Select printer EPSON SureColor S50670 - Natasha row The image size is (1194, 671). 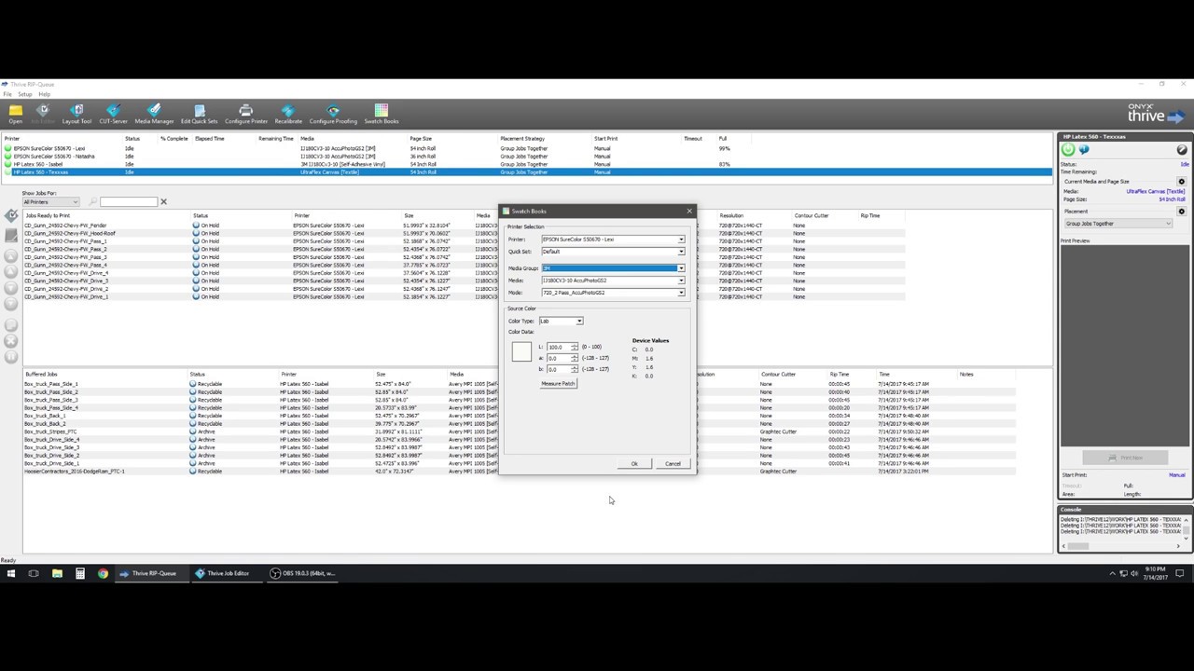pos(527,157)
